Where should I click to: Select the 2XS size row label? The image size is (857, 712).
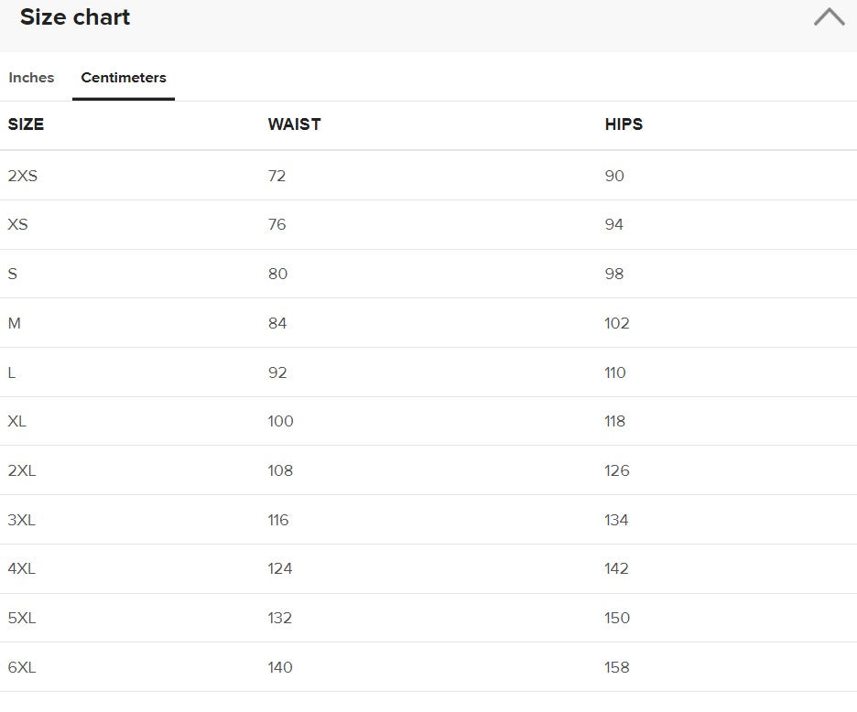[x=23, y=176]
